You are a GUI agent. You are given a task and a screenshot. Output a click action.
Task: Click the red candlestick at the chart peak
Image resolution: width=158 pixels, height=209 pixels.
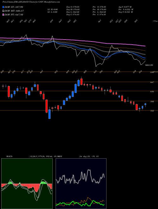(x=82, y=82)
